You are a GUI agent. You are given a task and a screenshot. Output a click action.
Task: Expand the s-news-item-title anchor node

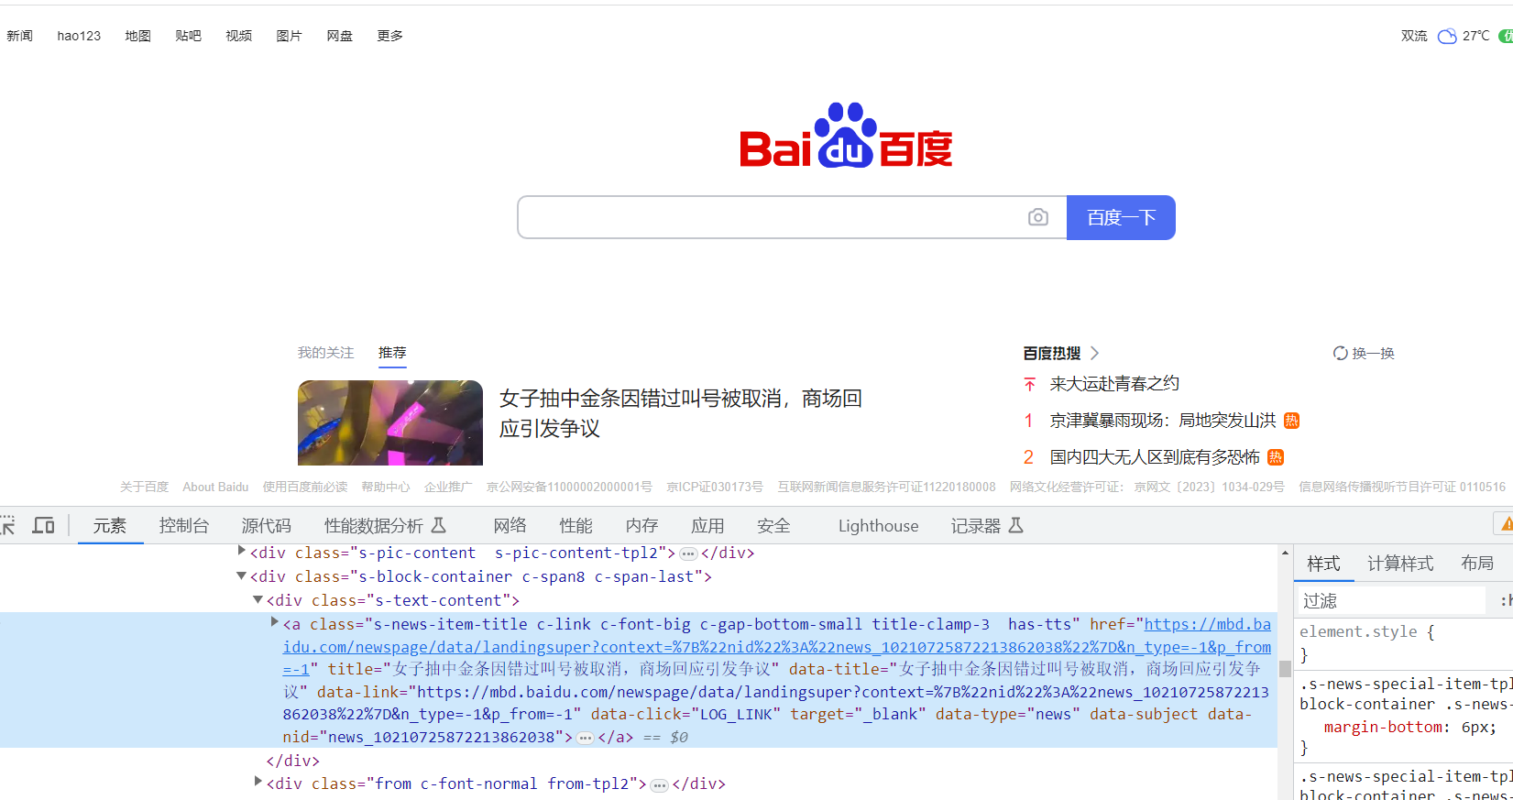point(274,622)
